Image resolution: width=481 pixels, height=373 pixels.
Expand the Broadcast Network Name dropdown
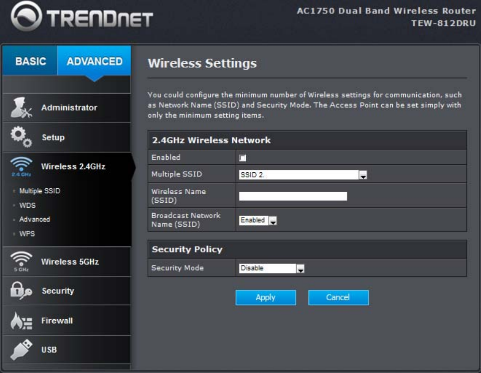[x=258, y=220]
